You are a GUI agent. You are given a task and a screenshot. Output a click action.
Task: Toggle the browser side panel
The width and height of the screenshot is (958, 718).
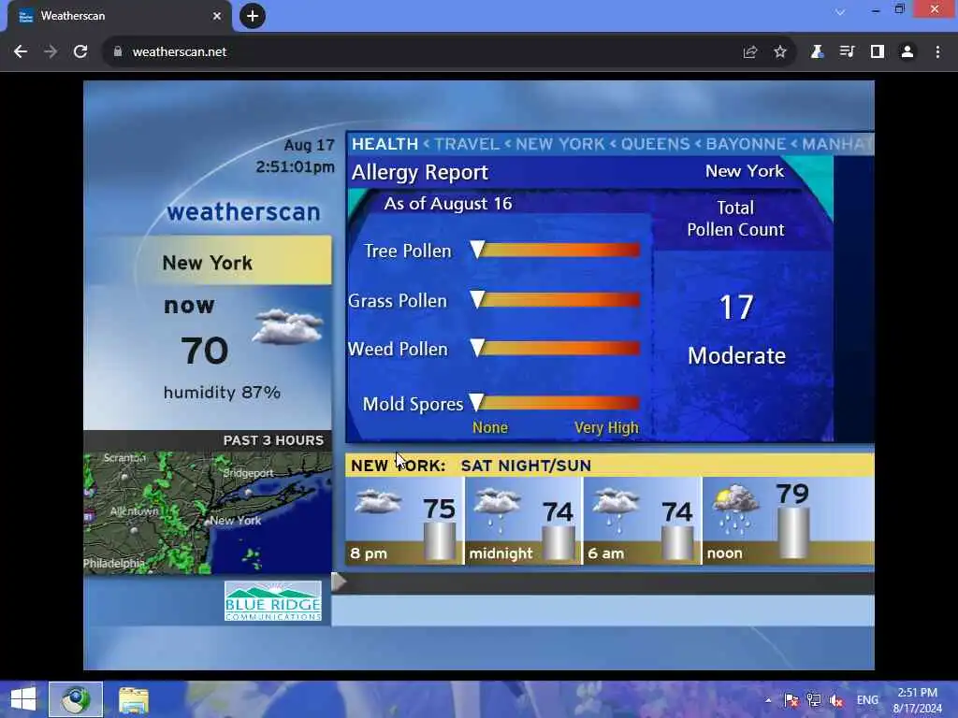[x=878, y=52]
